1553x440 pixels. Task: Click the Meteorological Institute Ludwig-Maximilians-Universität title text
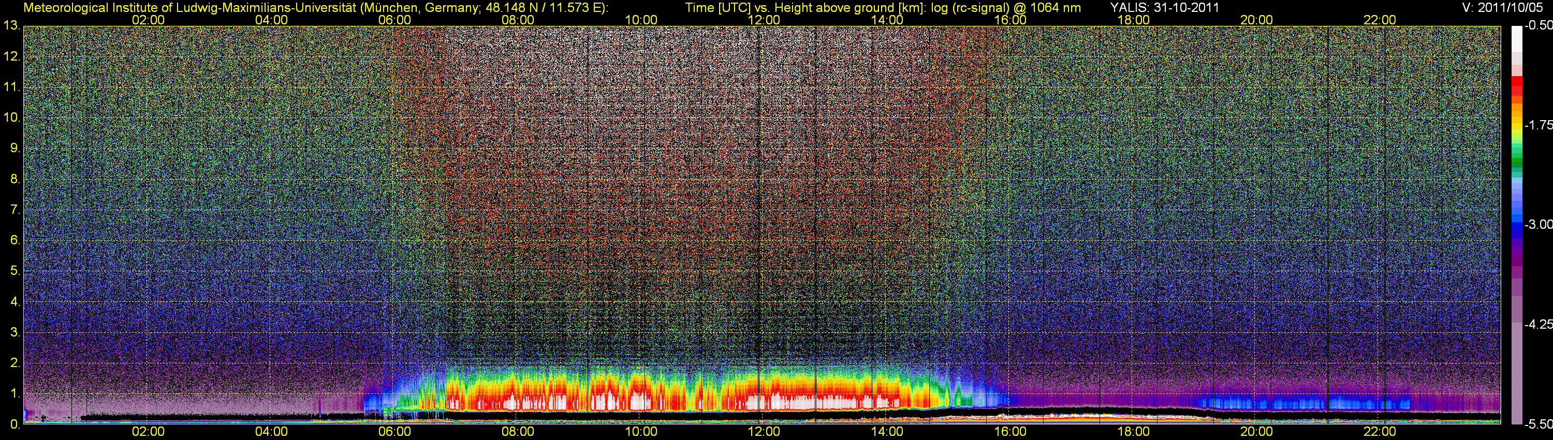(x=315, y=8)
